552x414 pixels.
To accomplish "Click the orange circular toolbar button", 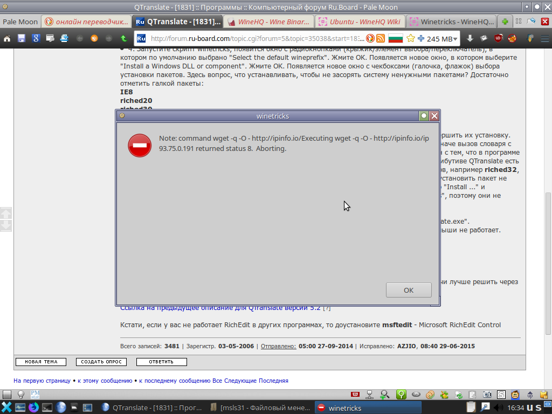I will point(94,38).
